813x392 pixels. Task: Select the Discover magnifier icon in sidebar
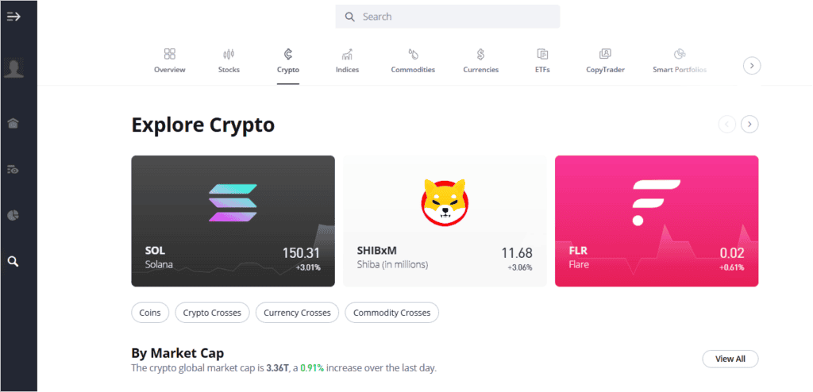(x=13, y=260)
